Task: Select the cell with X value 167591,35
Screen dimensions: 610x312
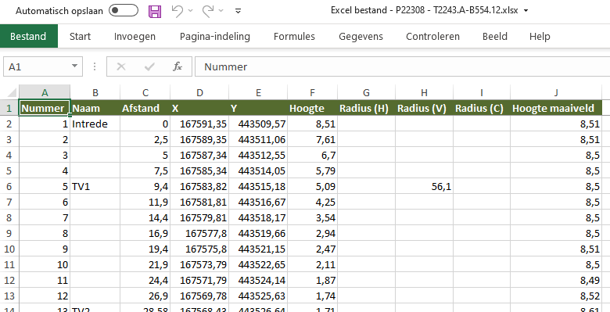Action: coord(199,124)
